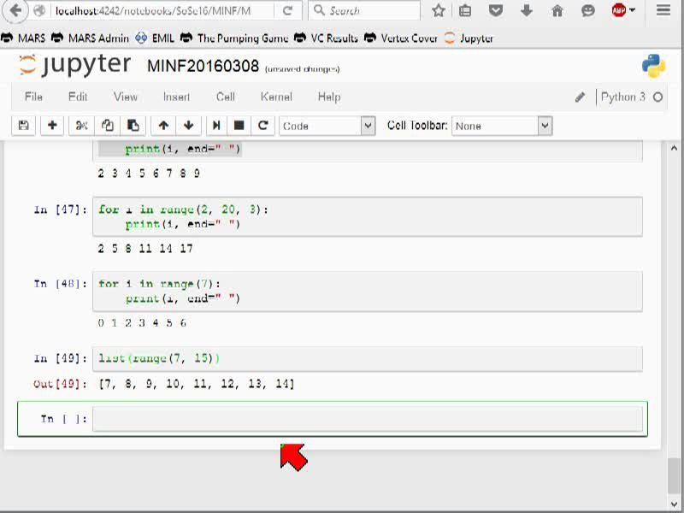684x513 pixels.
Task: Insert a cell below with the plus icon
Action: click(x=52, y=126)
